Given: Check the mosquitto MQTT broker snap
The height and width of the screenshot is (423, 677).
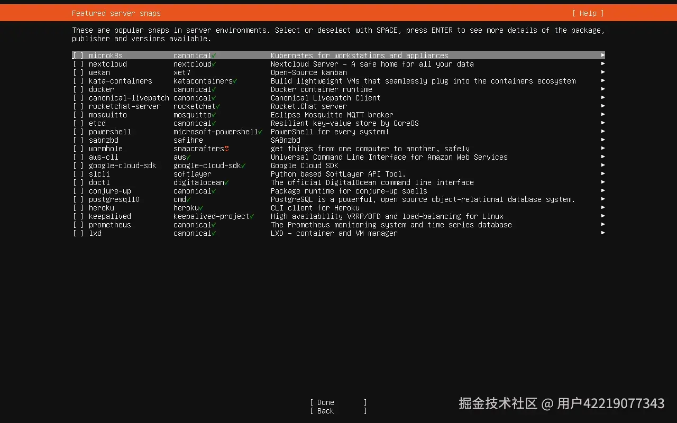Looking at the screenshot, I should 77,115.
